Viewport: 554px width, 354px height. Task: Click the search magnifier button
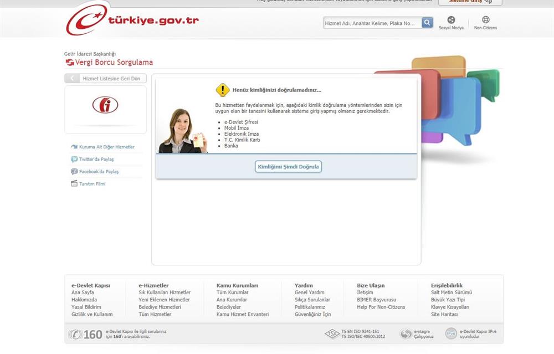pyautogui.click(x=427, y=23)
